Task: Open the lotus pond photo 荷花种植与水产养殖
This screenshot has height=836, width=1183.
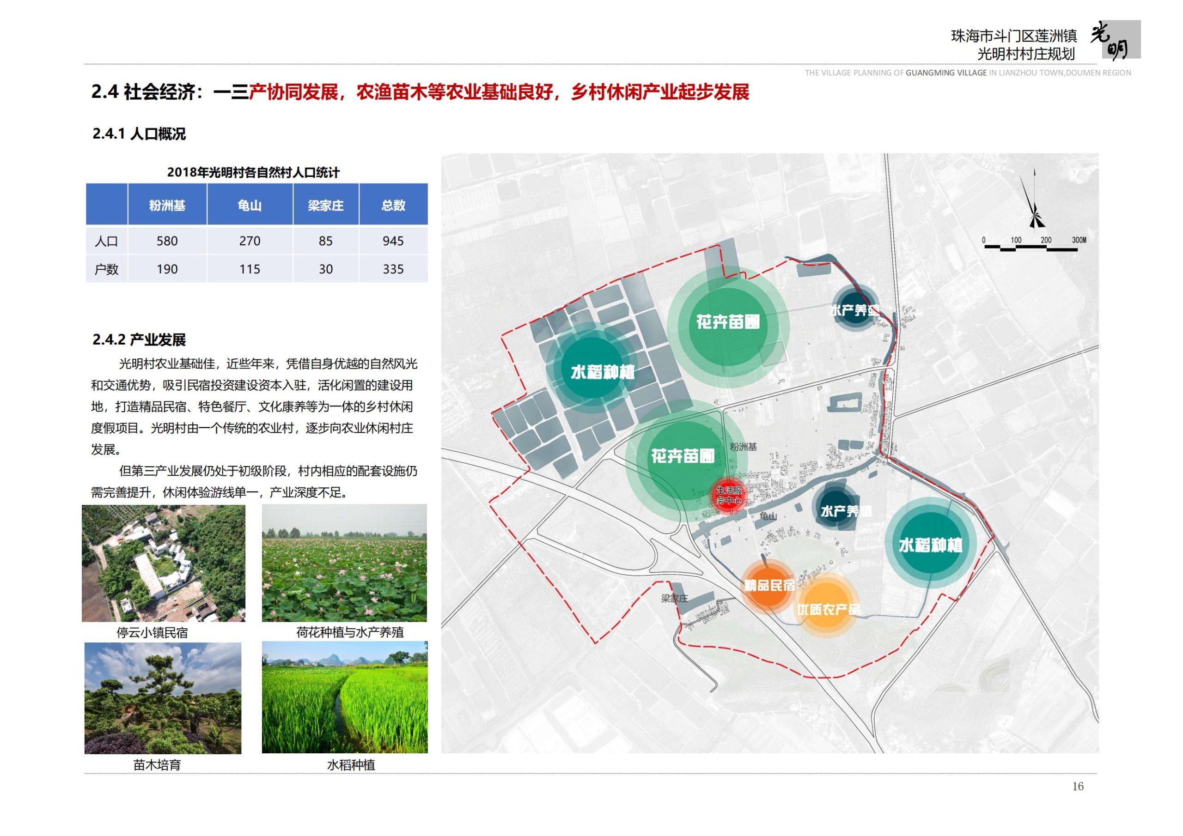Action: click(x=344, y=563)
